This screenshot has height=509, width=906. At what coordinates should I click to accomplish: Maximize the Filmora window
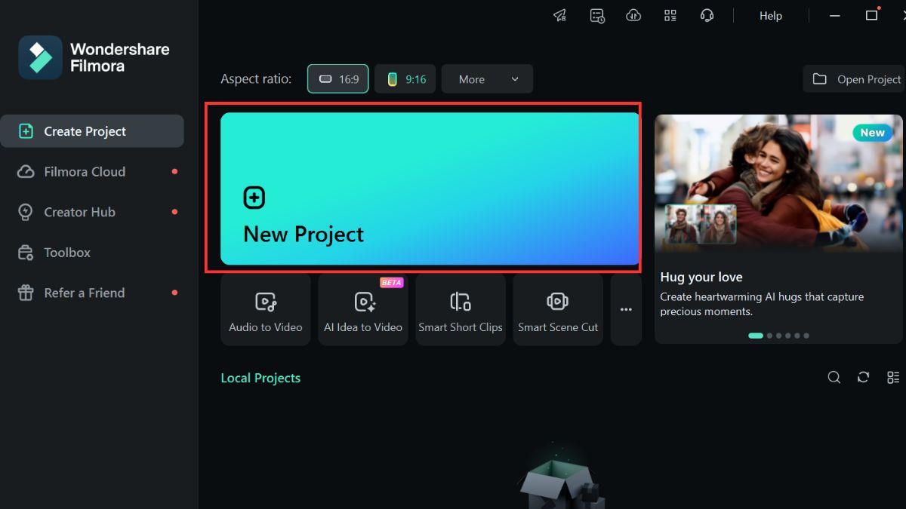871,15
